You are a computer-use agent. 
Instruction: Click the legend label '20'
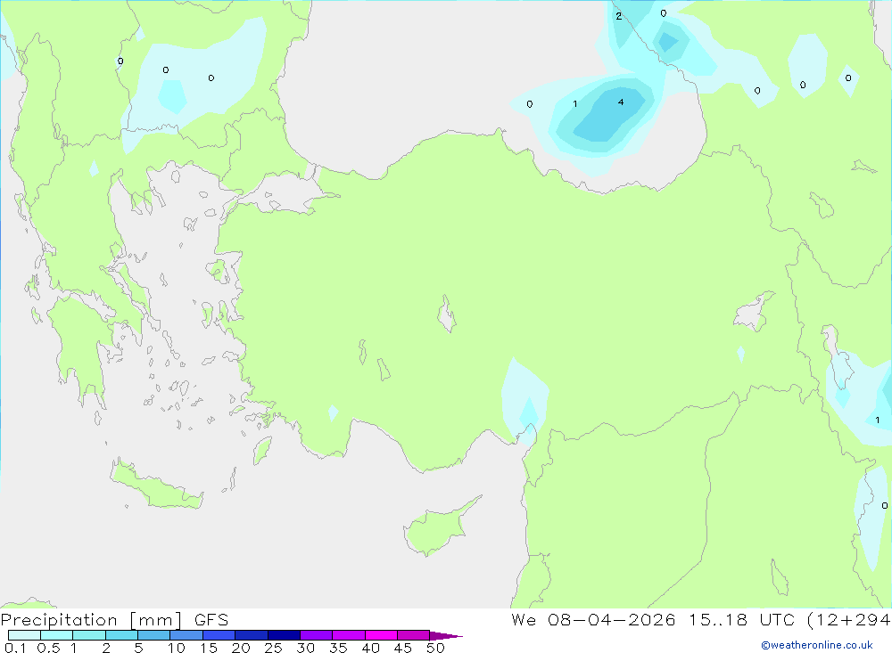241,648
